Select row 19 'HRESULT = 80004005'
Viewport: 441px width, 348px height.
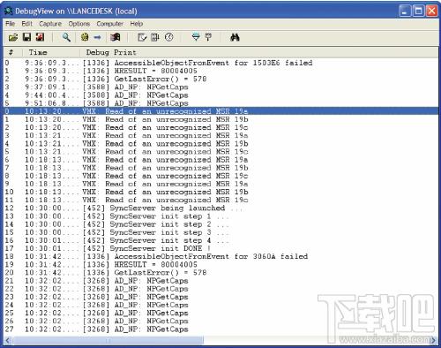(220, 265)
